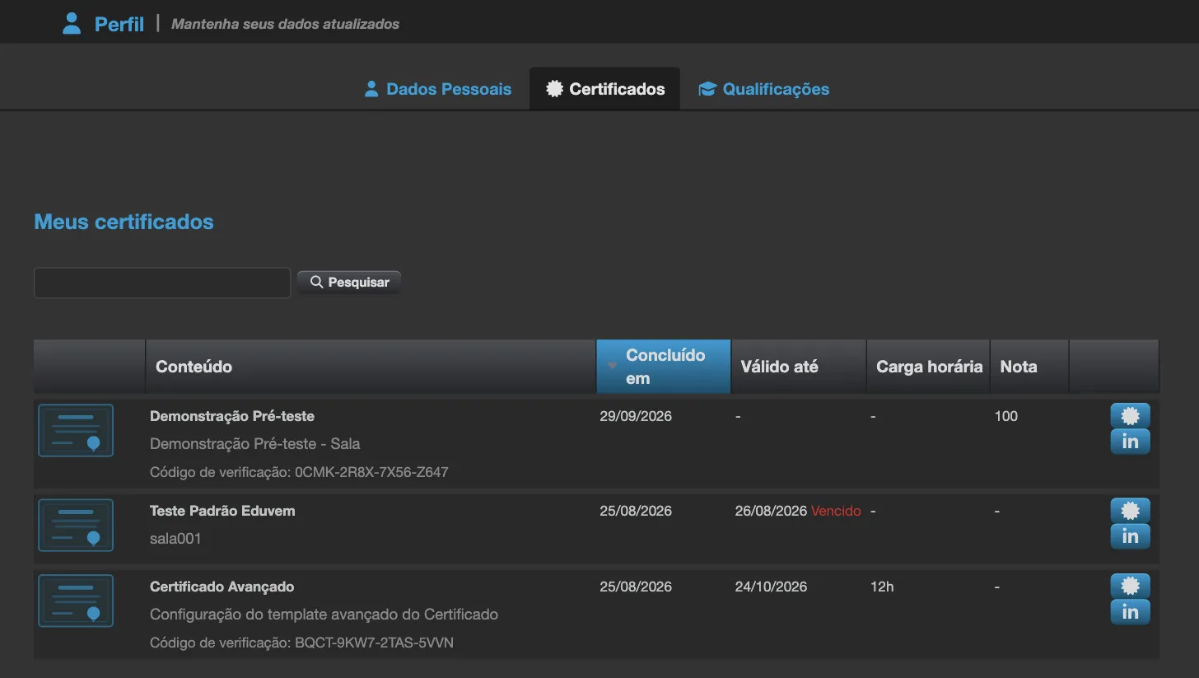Click the Meus certificados heading
The width and height of the screenshot is (1199, 678).
pyautogui.click(x=124, y=222)
